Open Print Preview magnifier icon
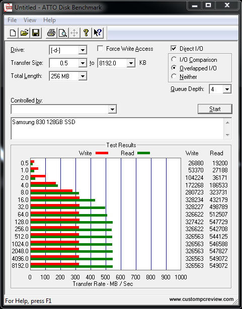Viewport: 242px width, 309px height. (63, 33)
